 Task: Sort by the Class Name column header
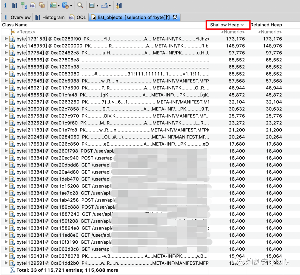(x=15, y=25)
